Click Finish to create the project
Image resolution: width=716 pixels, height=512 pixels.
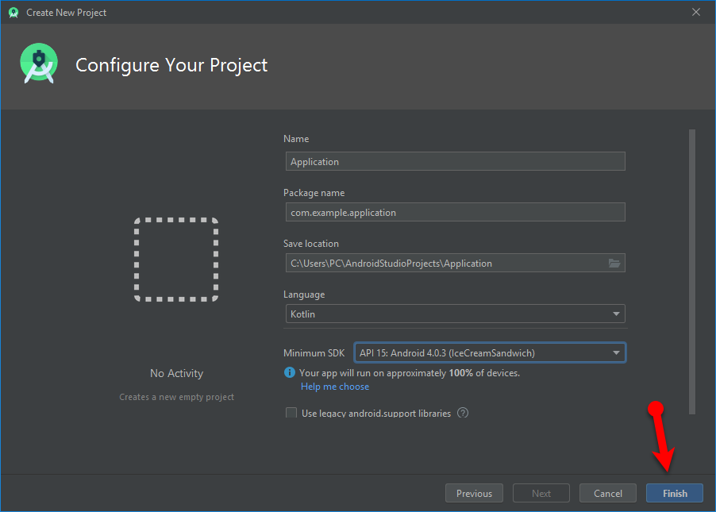[x=675, y=493]
